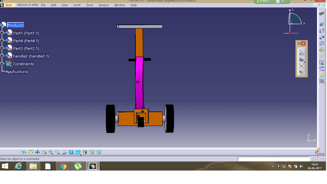Toggle Hide/Show on selected object
This screenshot has height=184, width=327.
[x=92, y=152]
